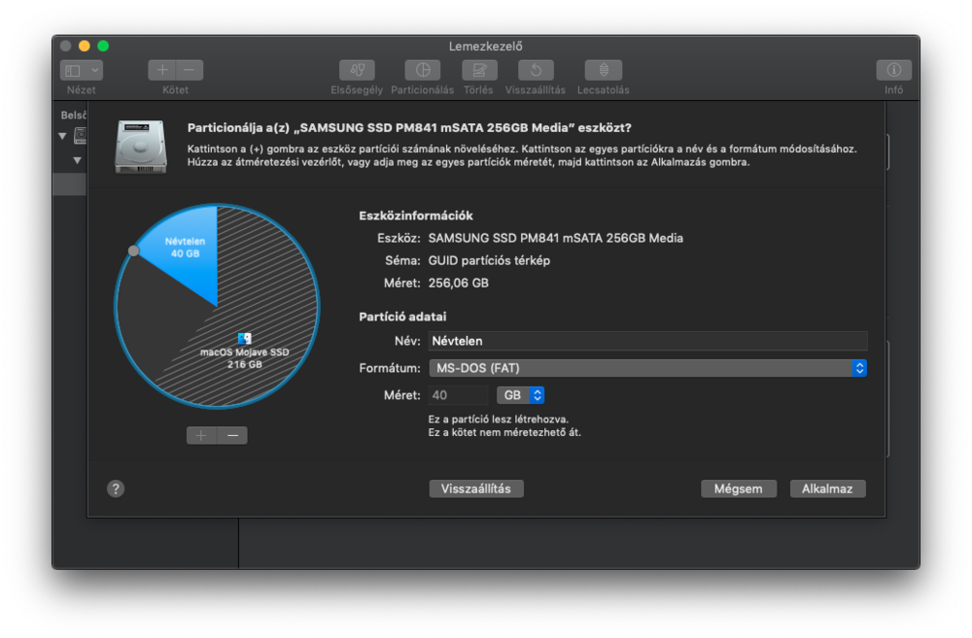
Task: Click the Lemezkezelő window title
Action: pyautogui.click(x=485, y=46)
